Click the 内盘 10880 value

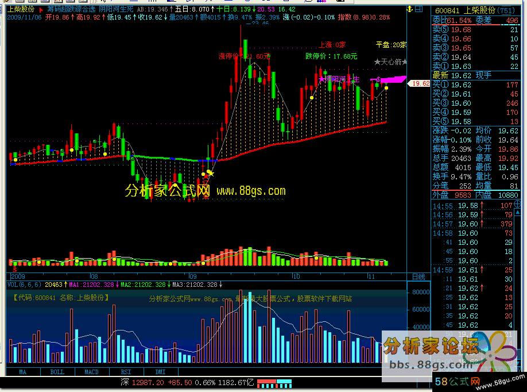pyautogui.click(x=497, y=195)
